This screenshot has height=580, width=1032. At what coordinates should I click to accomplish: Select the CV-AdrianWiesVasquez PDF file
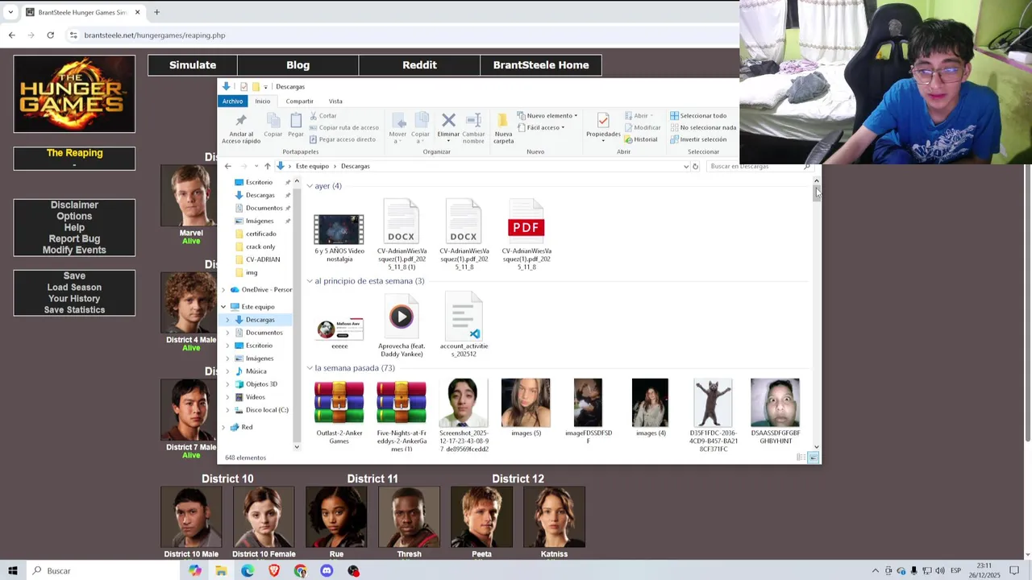tap(526, 234)
